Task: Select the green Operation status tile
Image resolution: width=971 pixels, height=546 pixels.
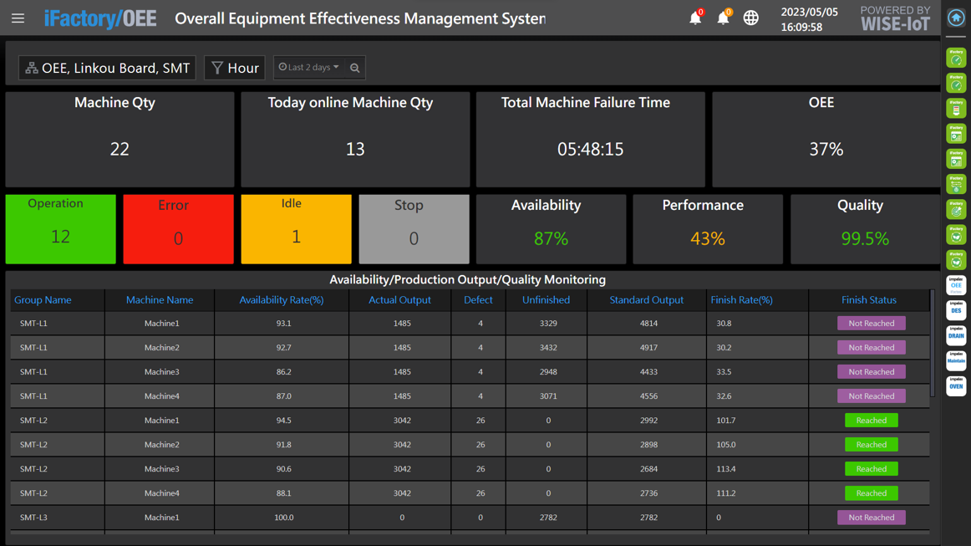Action: pyautogui.click(x=61, y=229)
